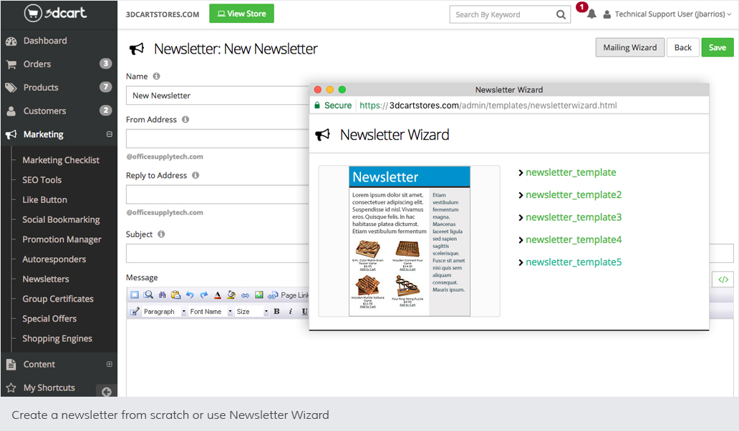Click the notification bell icon
The width and height of the screenshot is (739, 431).
591,14
